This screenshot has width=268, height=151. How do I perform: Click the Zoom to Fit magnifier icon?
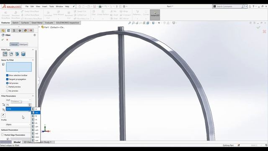tap(129, 23)
